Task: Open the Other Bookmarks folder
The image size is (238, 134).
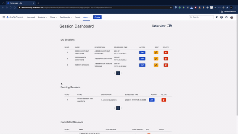Action: pos(229,12)
